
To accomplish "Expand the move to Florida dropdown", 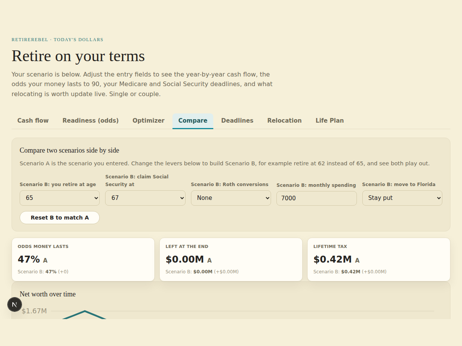I will (402, 198).
